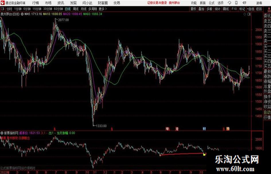This screenshot has height=174, width=271.
Task: Open the 问小达 menu
Action: [87, 3]
